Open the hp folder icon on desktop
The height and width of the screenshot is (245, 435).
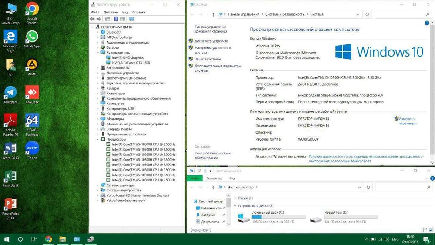click(10, 67)
